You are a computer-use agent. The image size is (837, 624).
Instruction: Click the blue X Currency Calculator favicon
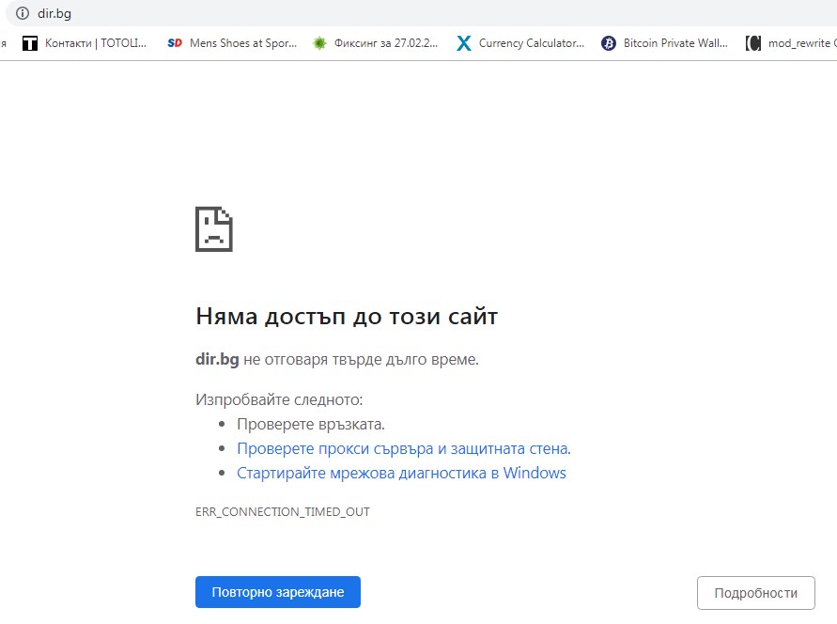tap(464, 43)
